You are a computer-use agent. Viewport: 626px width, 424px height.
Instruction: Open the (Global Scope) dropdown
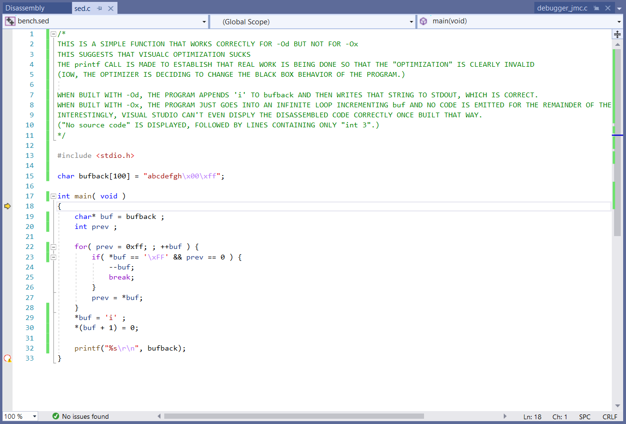[x=411, y=21]
